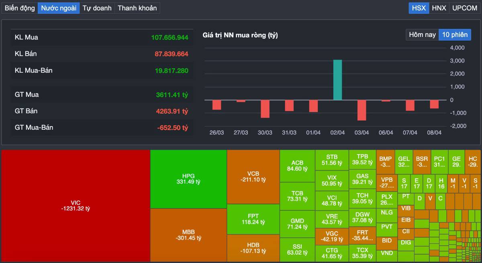Click the PLX treemap cell

coord(387,200)
